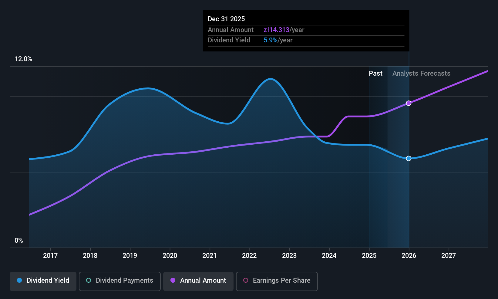Select the 2018 x-axis label
The width and height of the screenshot is (498, 299).
(90, 255)
